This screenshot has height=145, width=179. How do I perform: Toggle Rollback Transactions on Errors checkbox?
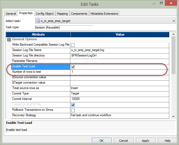[x=73, y=110]
